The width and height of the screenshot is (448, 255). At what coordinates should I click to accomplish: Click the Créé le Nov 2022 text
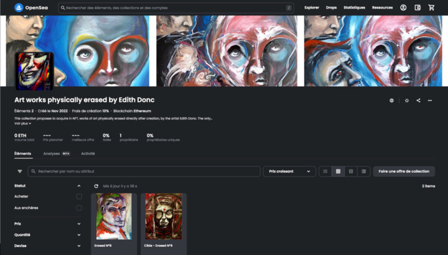(53, 111)
